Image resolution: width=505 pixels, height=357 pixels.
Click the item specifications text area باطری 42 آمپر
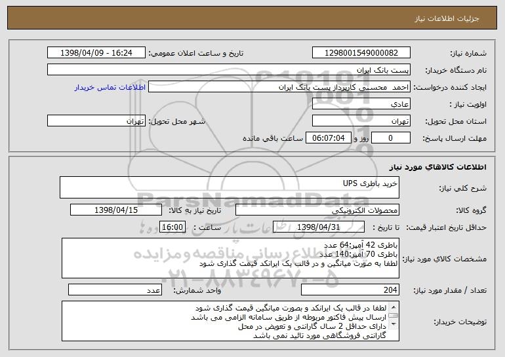point(230,258)
